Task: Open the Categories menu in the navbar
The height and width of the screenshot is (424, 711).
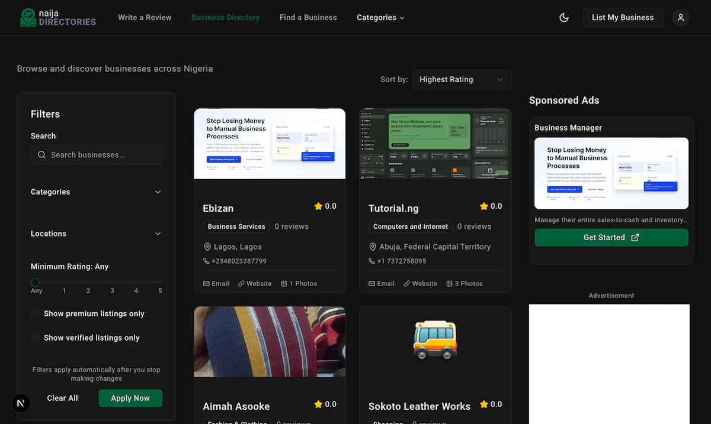Action: 380,18
